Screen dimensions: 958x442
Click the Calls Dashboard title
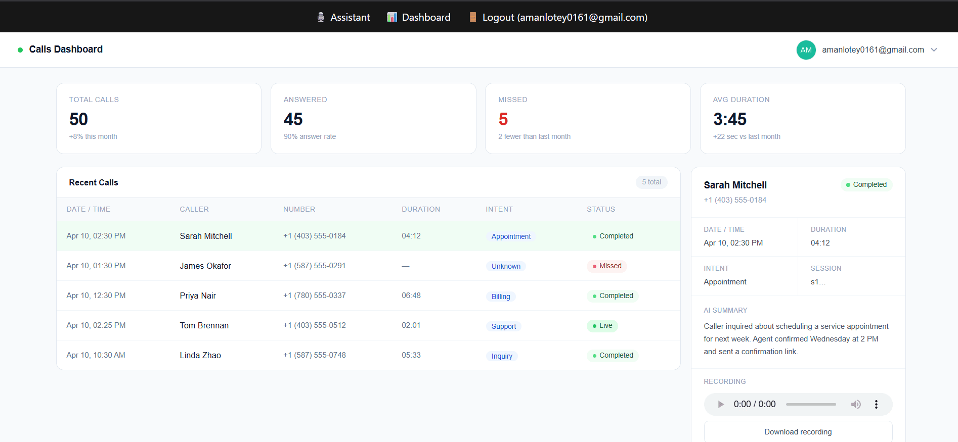point(66,49)
